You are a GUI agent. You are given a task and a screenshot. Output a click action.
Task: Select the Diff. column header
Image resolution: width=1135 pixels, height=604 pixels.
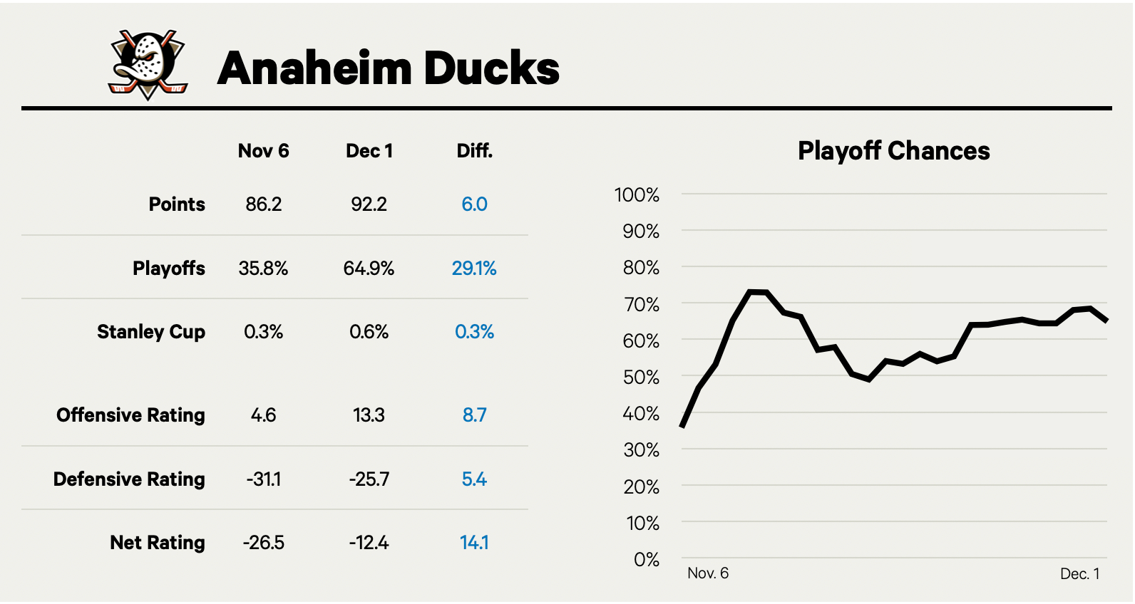tap(474, 151)
